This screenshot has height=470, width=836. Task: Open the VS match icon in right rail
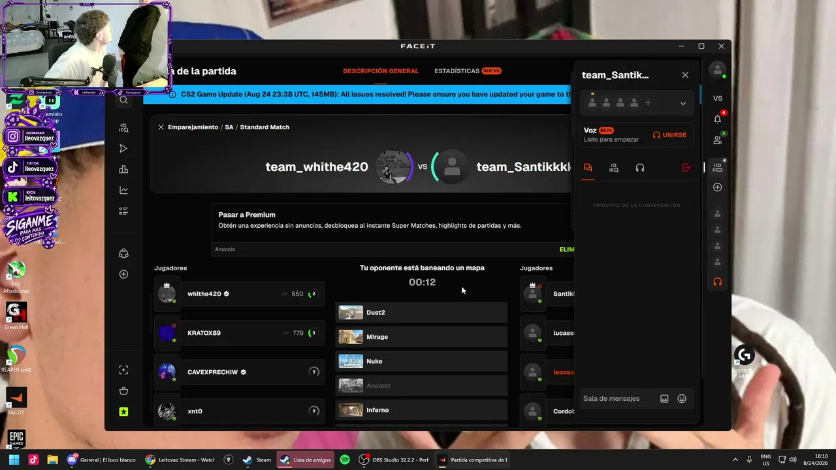pos(718,99)
